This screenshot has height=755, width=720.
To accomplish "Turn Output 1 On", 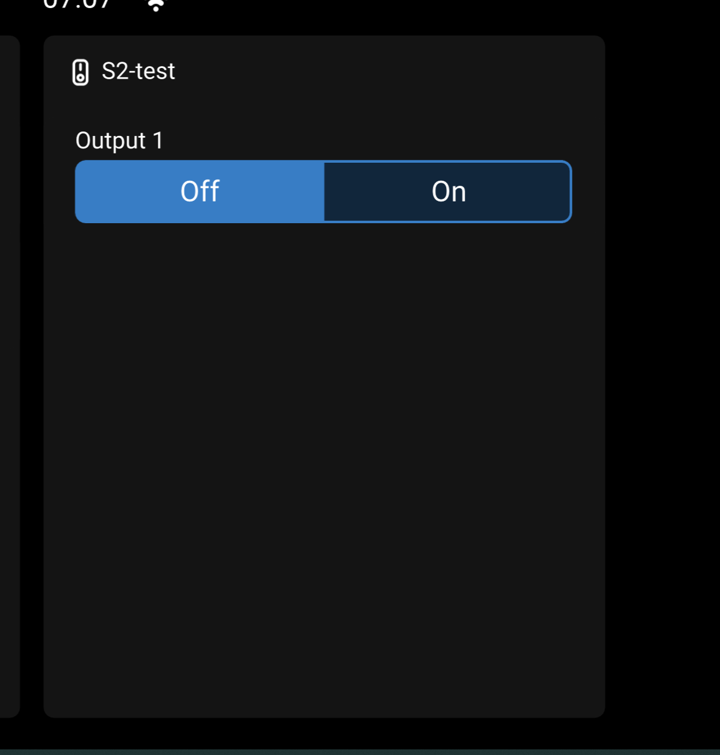I will [x=448, y=191].
